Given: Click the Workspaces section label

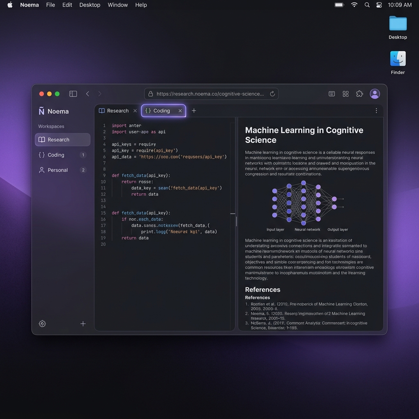Looking at the screenshot, I should [51, 126].
